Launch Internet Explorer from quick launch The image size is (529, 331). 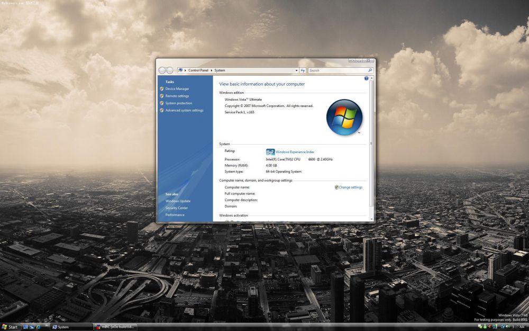tap(38, 327)
